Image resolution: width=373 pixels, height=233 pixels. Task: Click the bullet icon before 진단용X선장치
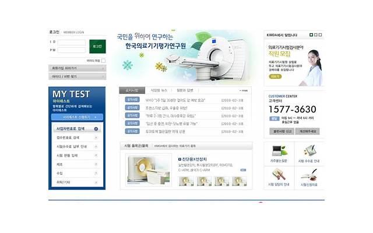(x=180, y=159)
